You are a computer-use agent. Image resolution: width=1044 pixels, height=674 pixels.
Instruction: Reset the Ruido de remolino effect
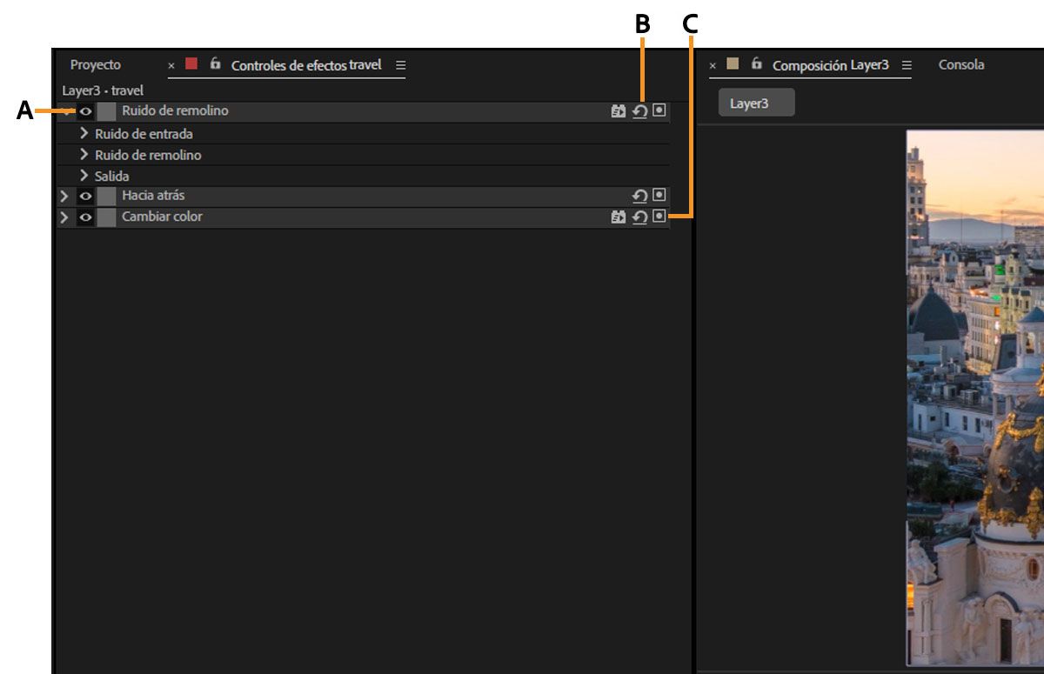click(x=641, y=111)
